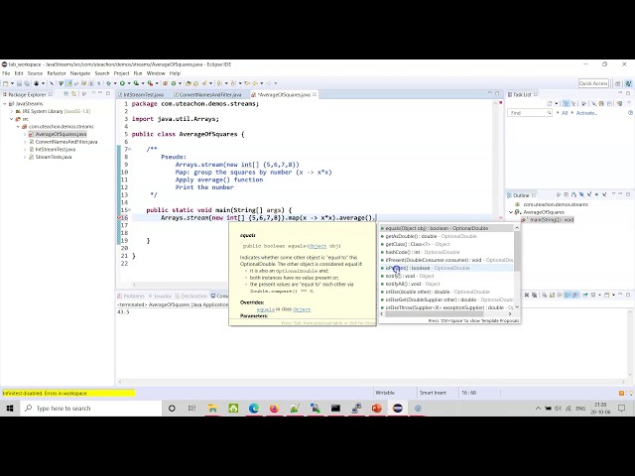Open the Task View icon in taskbar
Image resolution: width=635 pixels, height=476 pixels.
[x=191, y=408]
